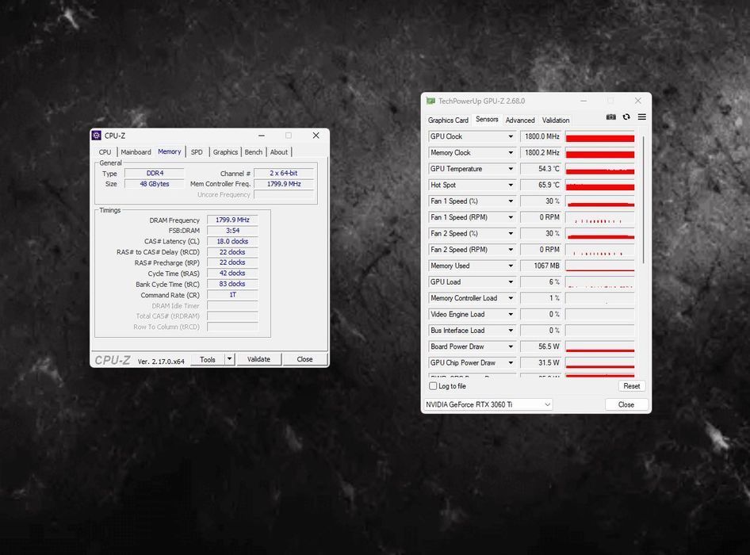Open the GPU Load sensor dropdown

pyautogui.click(x=511, y=281)
